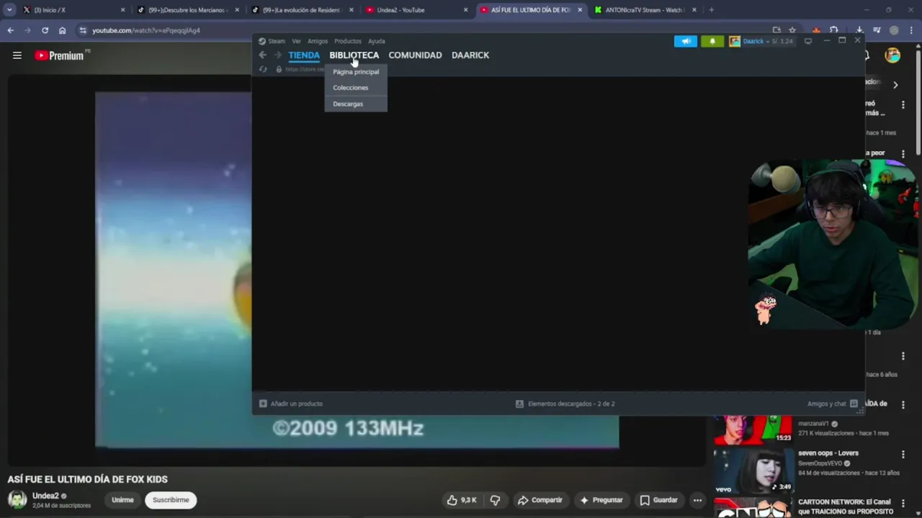The image size is (922, 518).
Task: Go forward using Steam's forward arrow
Action: (x=278, y=55)
